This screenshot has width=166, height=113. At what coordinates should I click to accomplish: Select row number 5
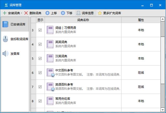[x=33, y=59]
